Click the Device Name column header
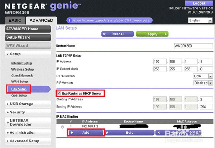This screenshot has height=148, width=215. coord(133,122)
